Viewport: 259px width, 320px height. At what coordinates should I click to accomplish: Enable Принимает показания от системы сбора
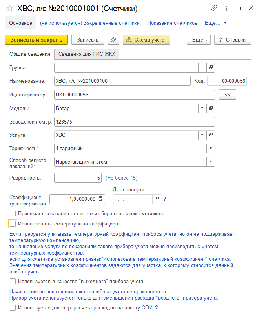[13, 214]
